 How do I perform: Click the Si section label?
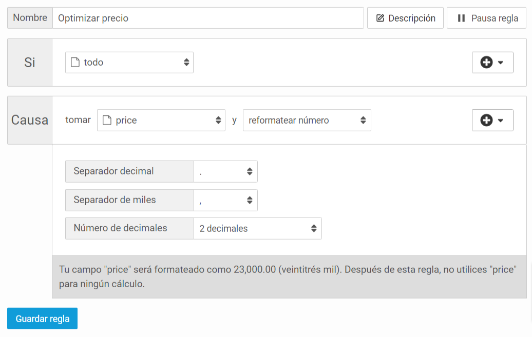pyautogui.click(x=30, y=63)
